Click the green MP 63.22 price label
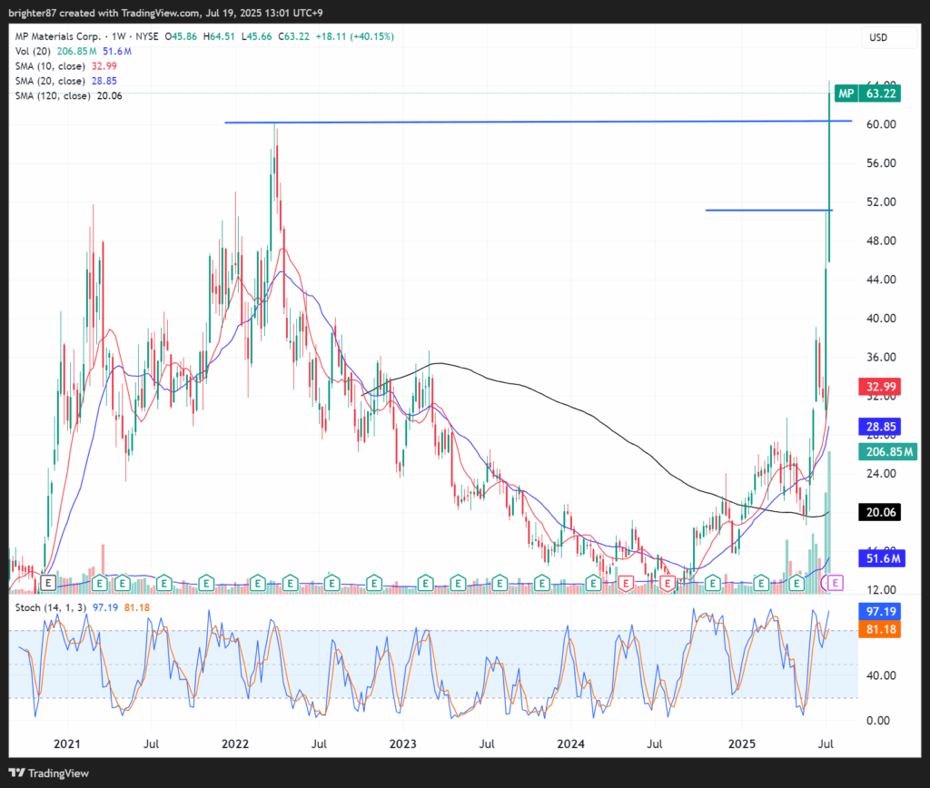 tap(867, 94)
